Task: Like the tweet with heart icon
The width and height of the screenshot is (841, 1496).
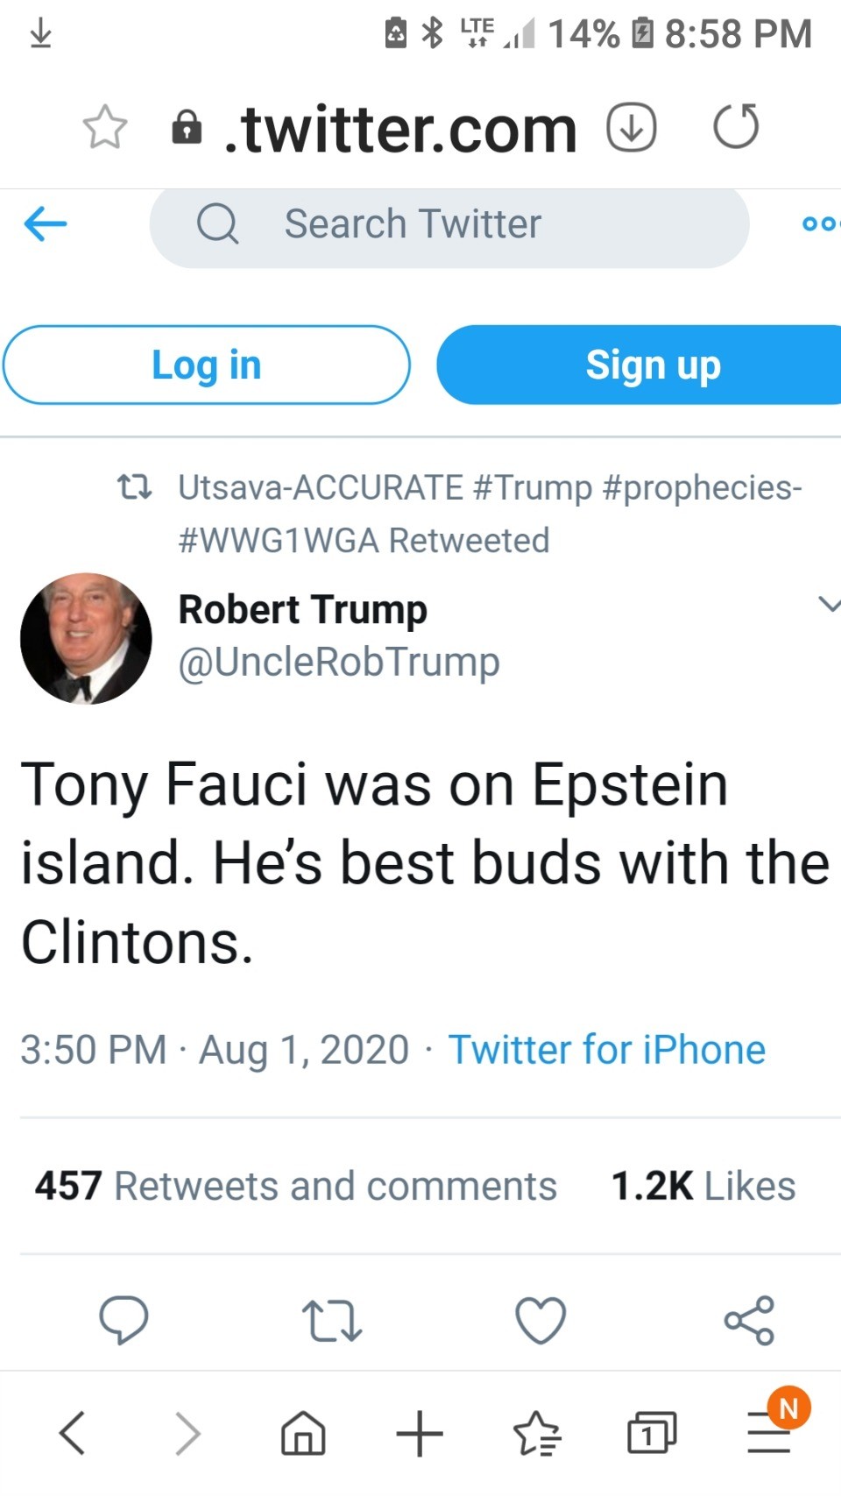Action: [541, 1320]
